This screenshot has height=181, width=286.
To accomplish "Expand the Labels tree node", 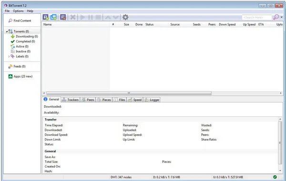I will (9, 57).
